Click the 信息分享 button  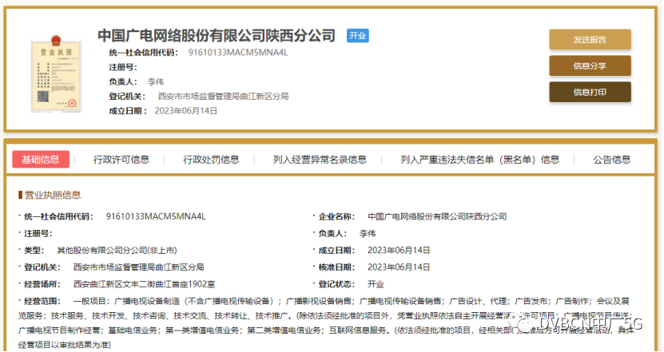point(590,65)
